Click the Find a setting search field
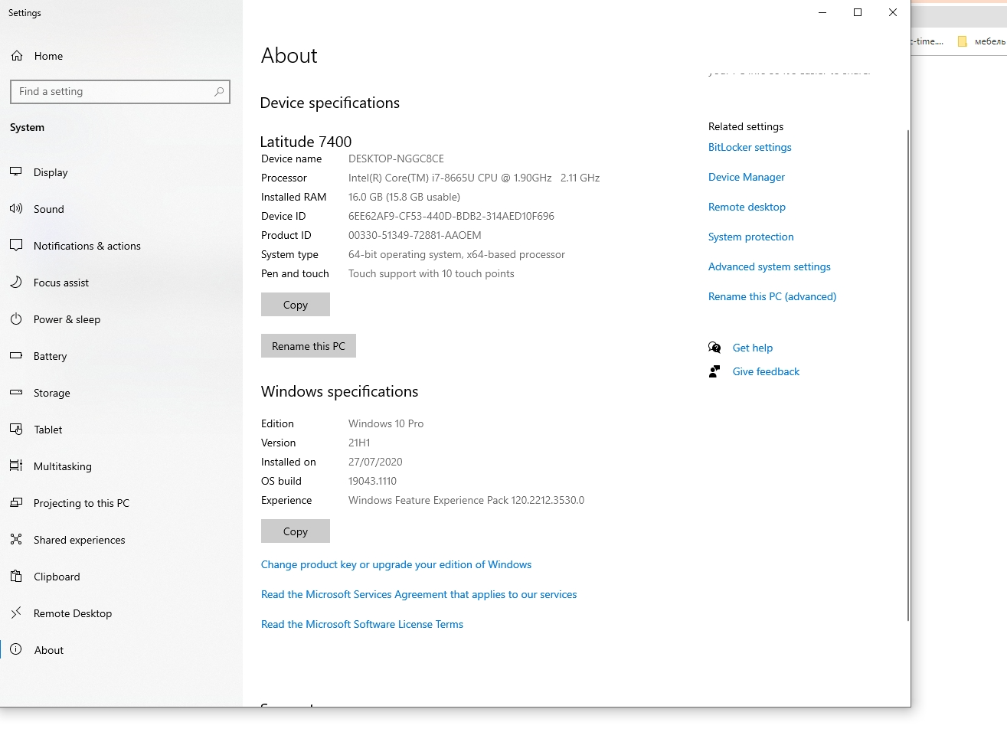This screenshot has height=732, width=1007. coord(120,92)
